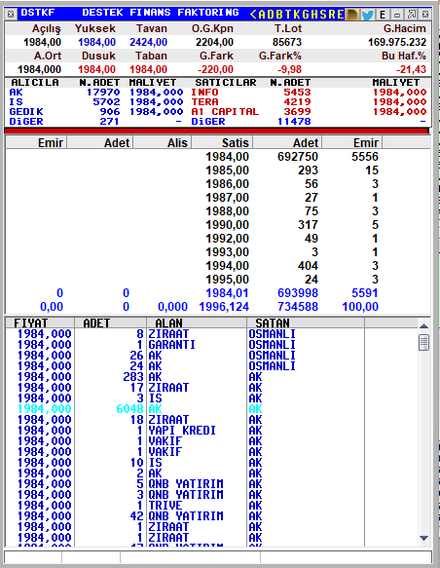Click the scroll up arrow of trades list
This screenshot has height=568, width=440.
click(x=423, y=325)
